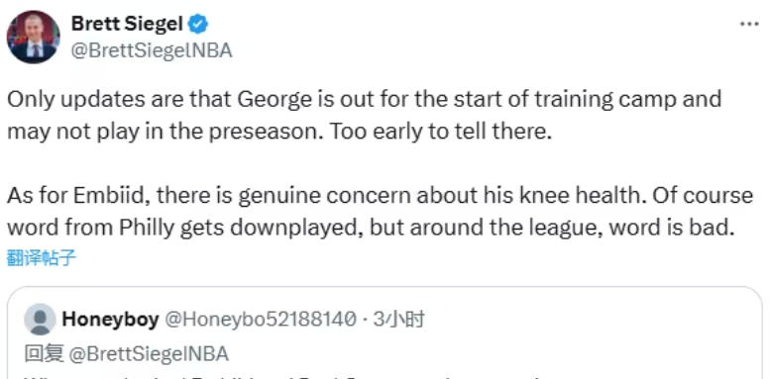Click the line starting 'As for Embiid'

coord(381,195)
